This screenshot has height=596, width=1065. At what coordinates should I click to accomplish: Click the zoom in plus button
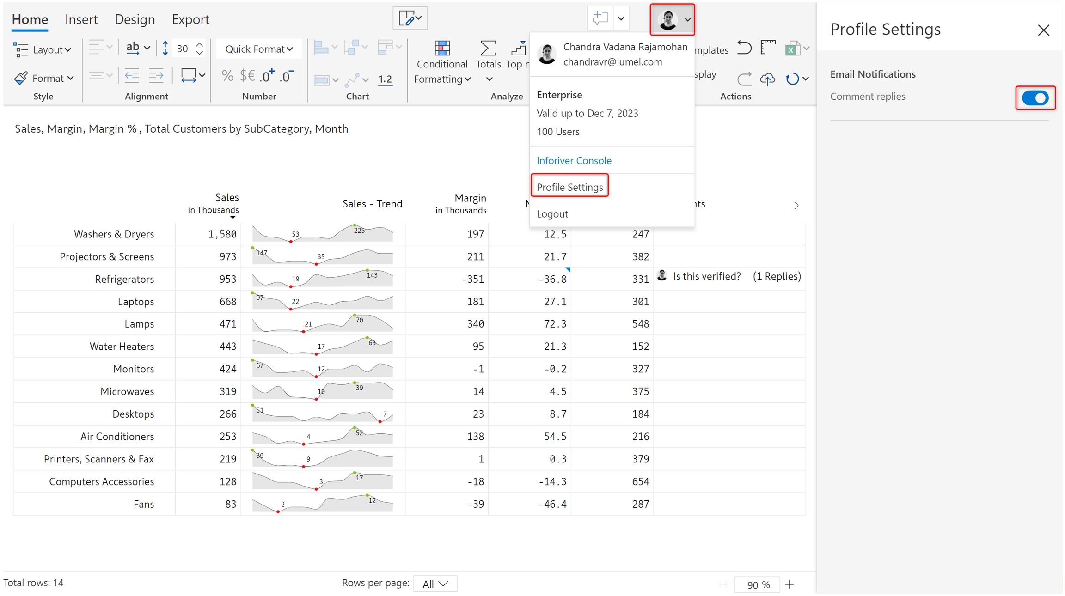coord(790,584)
